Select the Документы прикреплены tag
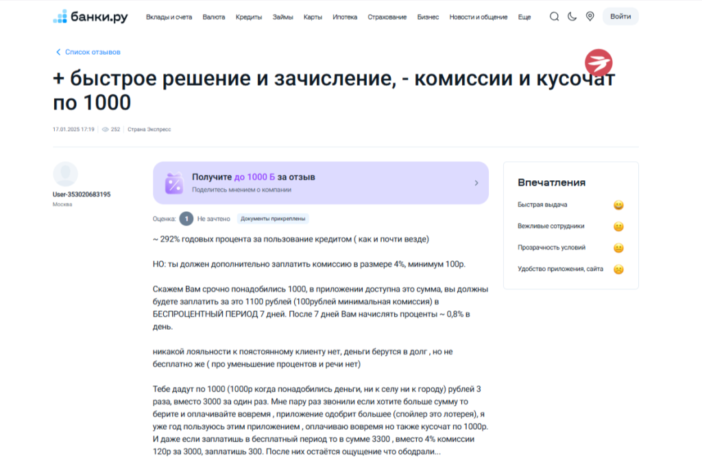 (273, 219)
